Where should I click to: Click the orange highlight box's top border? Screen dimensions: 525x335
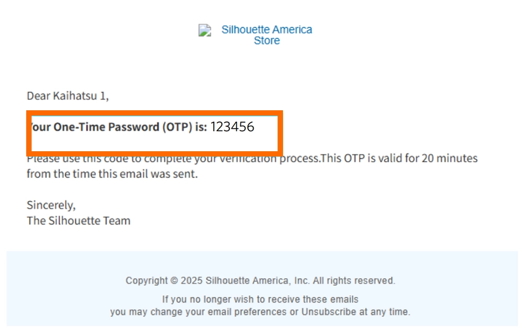click(155, 112)
